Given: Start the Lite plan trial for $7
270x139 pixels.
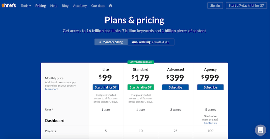Looking at the screenshot, I should (106, 87).
